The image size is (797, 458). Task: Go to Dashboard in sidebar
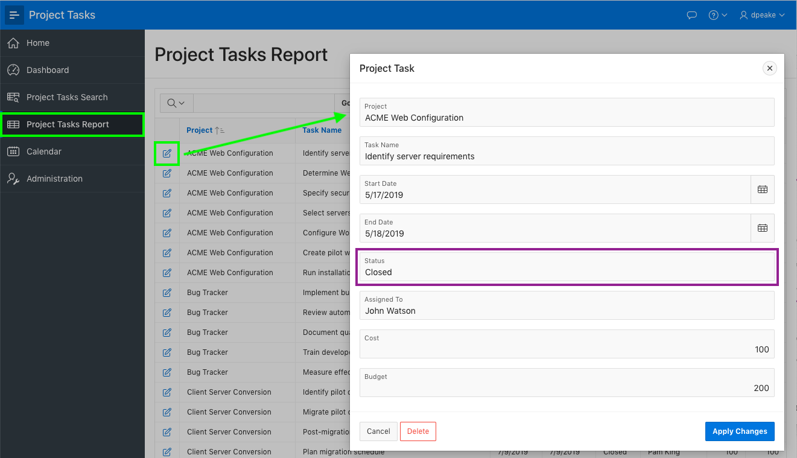pyautogui.click(x=48, y=70)
